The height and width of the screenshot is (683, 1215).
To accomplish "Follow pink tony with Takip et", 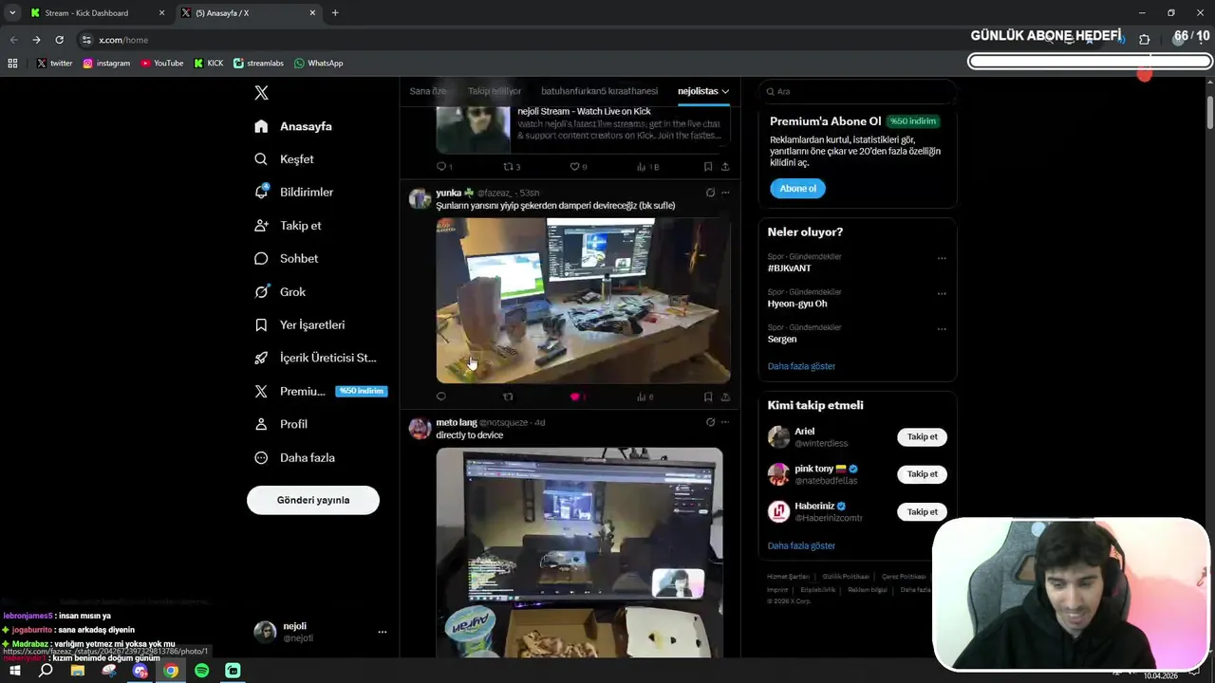I will click(922, 474).
